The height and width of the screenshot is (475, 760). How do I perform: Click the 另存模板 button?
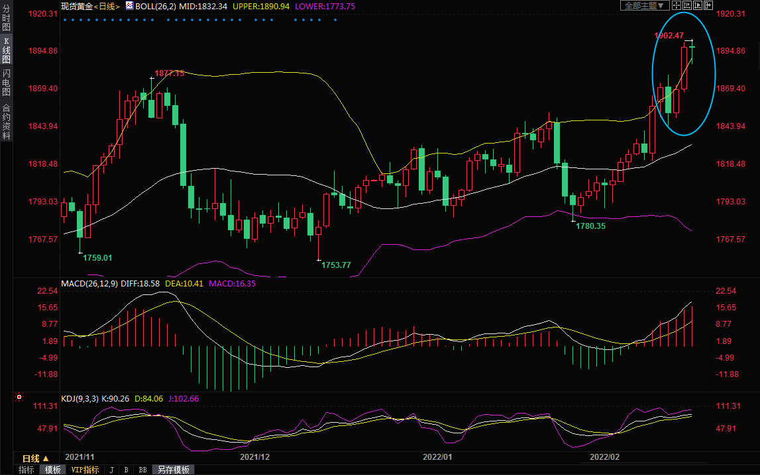172,470
